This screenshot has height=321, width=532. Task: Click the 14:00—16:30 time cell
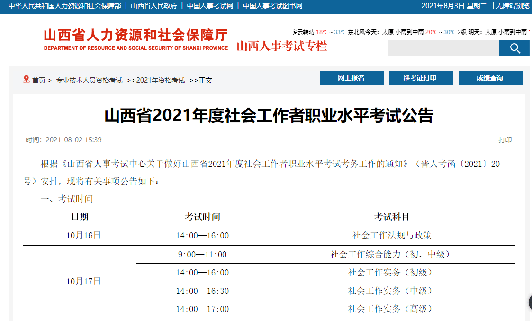[x=203, y=291]
